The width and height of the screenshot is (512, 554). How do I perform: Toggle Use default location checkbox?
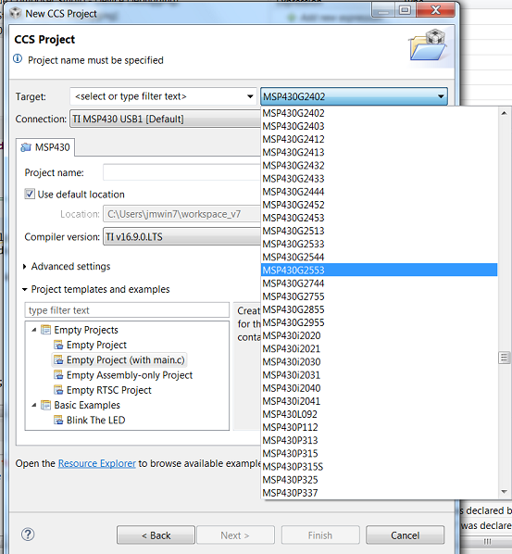30,194
